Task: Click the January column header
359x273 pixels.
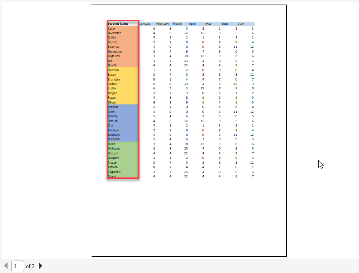Action: [145, 23]
